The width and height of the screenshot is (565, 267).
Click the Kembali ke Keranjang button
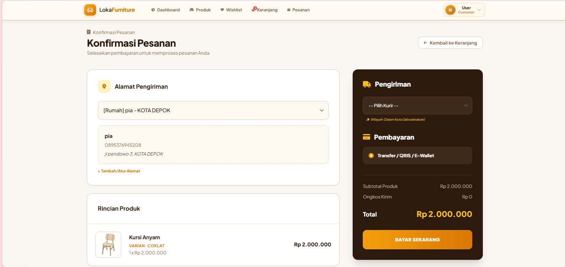coord(450,43)
